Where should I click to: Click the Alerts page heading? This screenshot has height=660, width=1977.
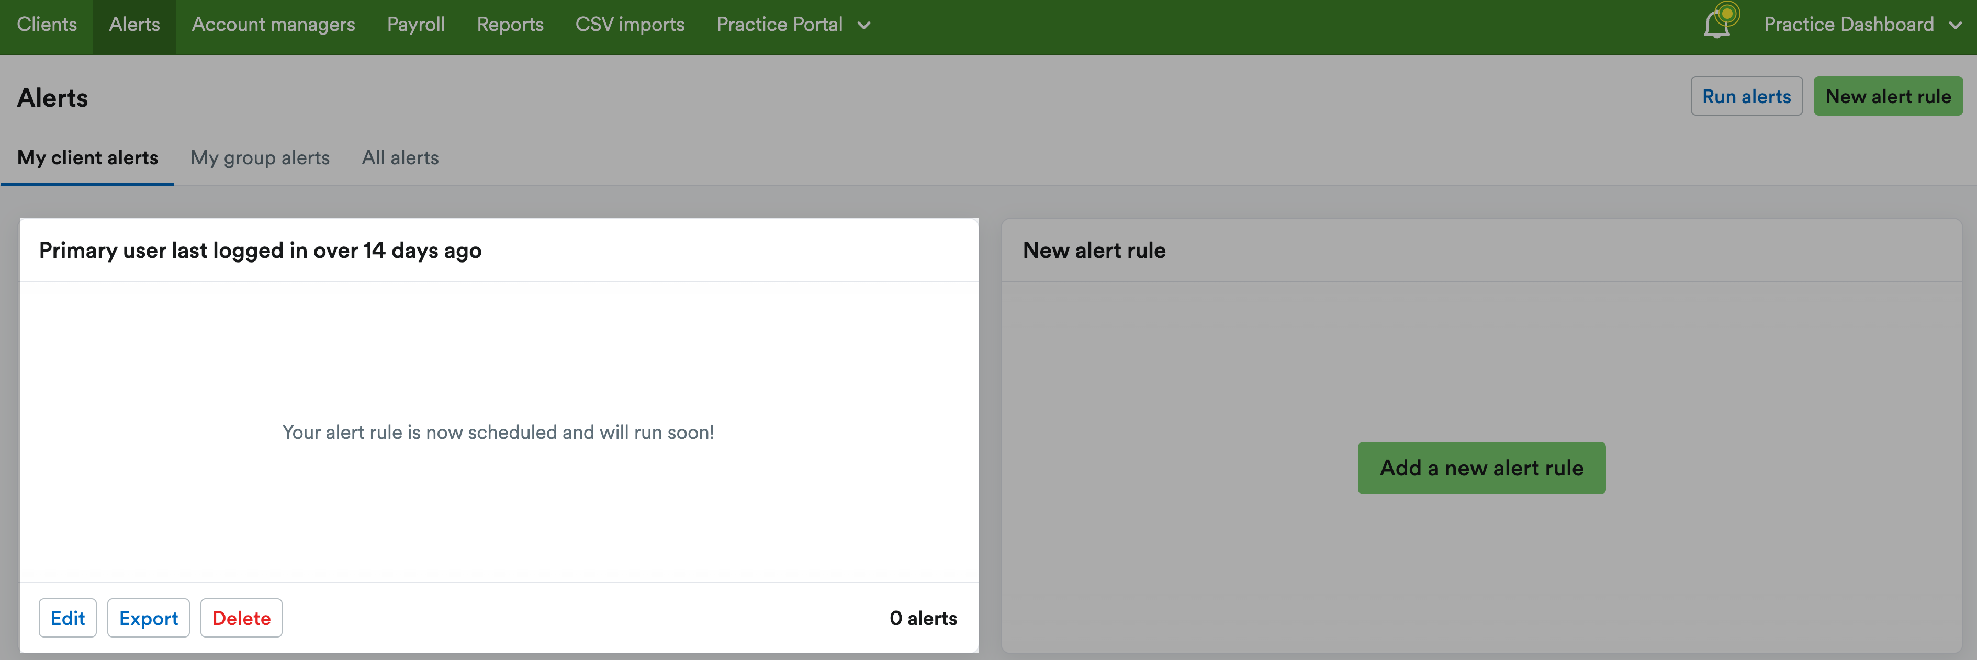[x=53, y=97]
